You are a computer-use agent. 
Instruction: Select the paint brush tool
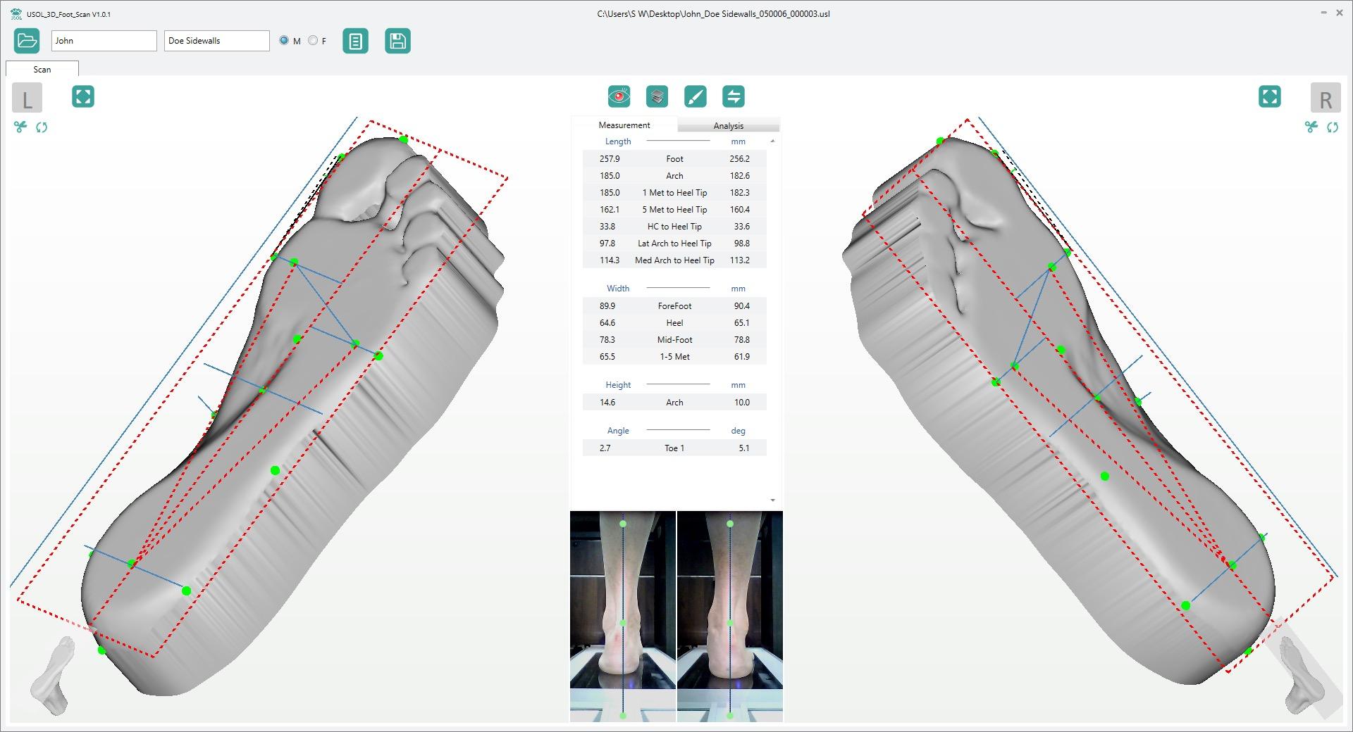tap(695, 96)
